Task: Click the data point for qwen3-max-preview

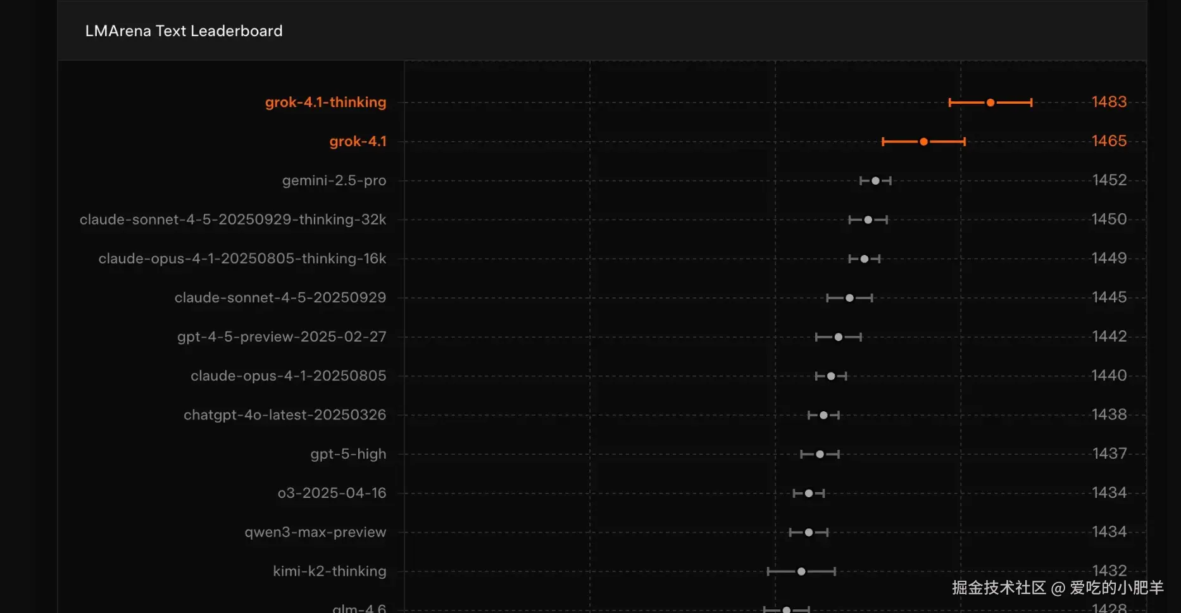Action: click(809, 533)
